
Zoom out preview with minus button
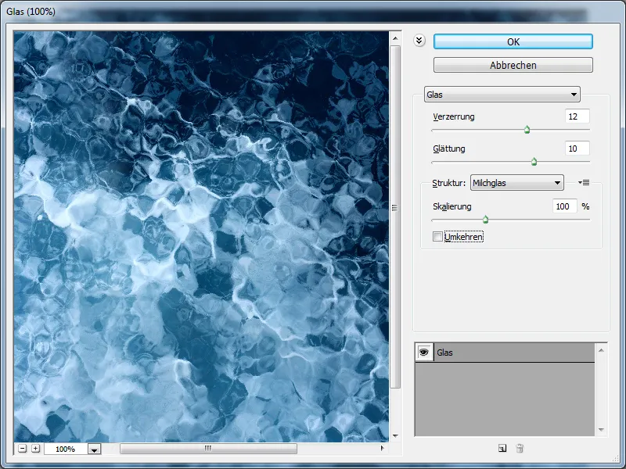pyautogui.click(x=23, y=449)
